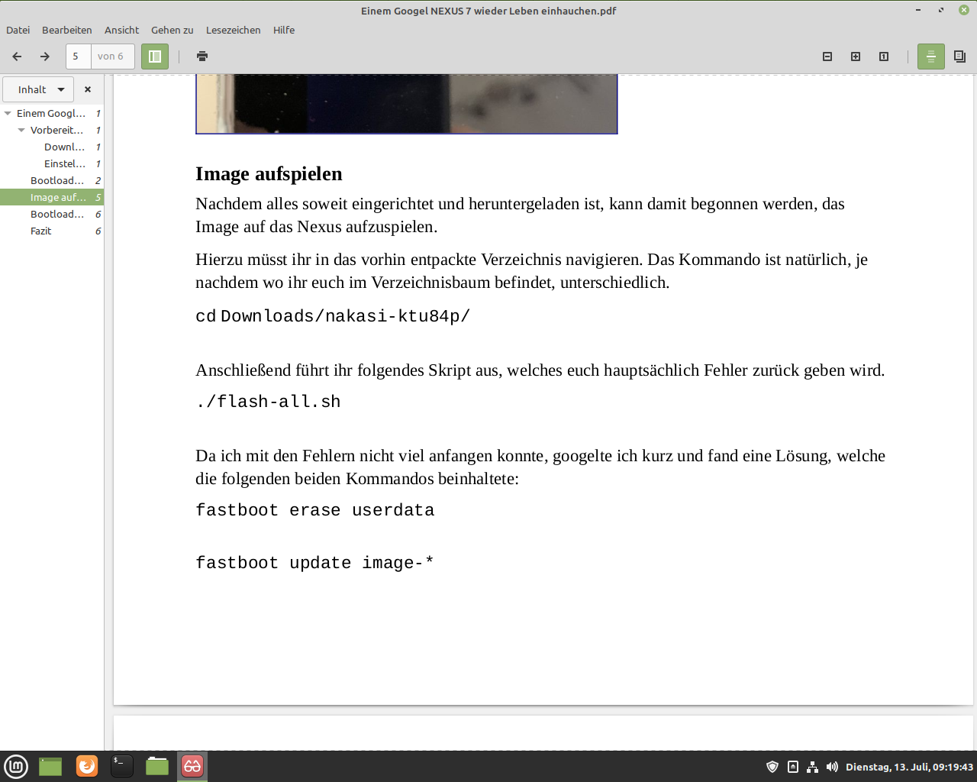Open the Inhalt sidebar dropdown
Screen dimensions: 977x782
(x=39, y=89)
